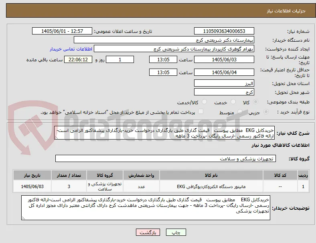Click the buyer organization name field
The image size is (316, 243).
(x=164, y=40)
